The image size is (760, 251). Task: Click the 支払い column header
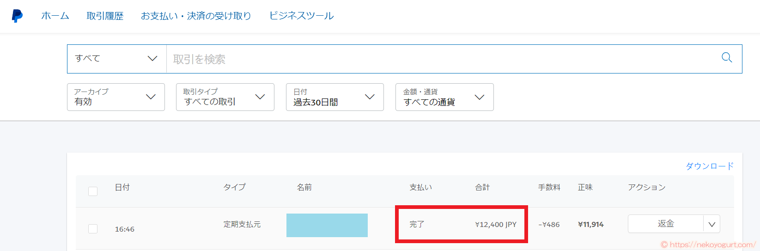421,187
